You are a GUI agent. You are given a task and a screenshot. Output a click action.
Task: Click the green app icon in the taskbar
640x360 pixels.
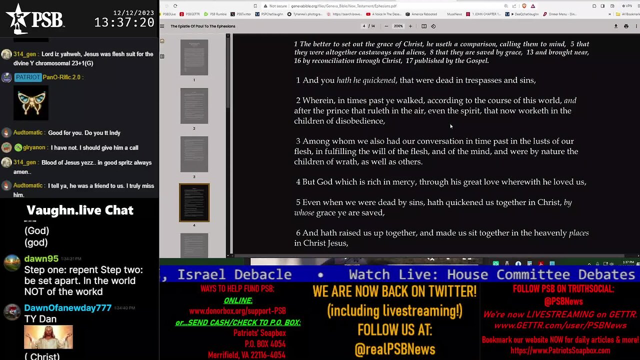tap(496, 263)
